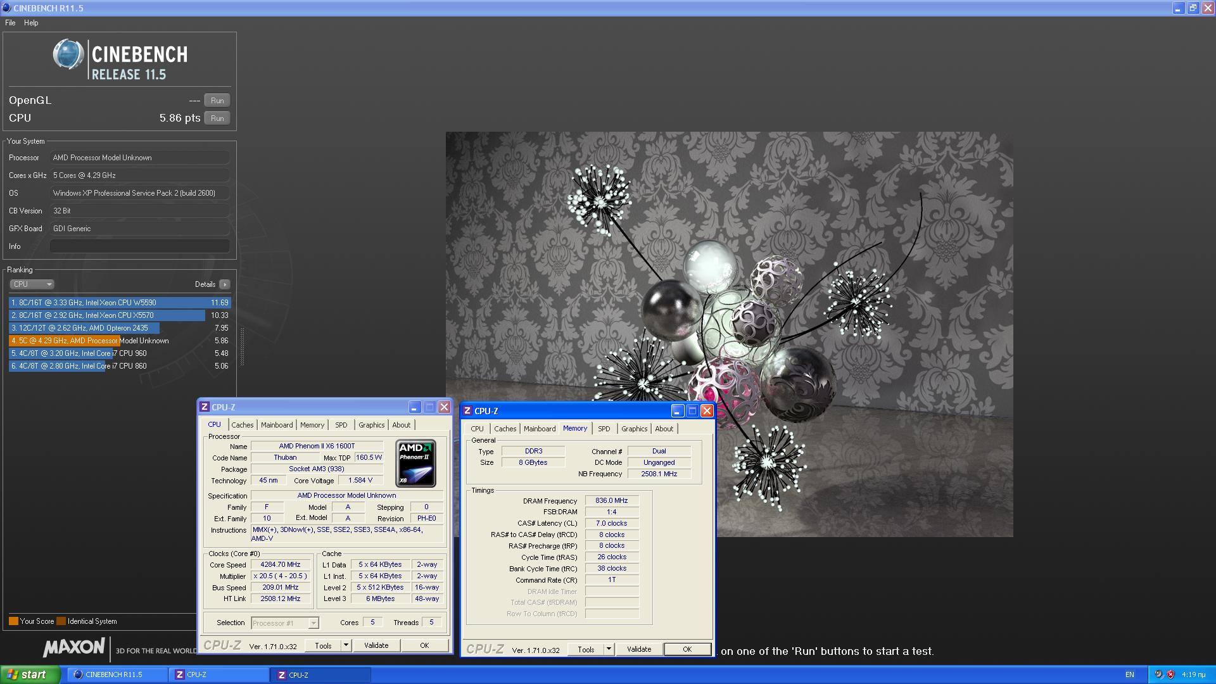Click Validate in left CPU-Z window
Viewport: 1216px width, 684px height.
tap(376, 646)
